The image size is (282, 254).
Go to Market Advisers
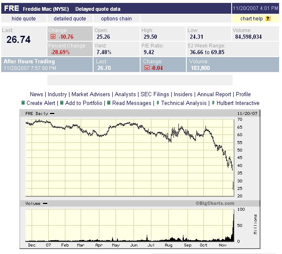click(91, 94)
